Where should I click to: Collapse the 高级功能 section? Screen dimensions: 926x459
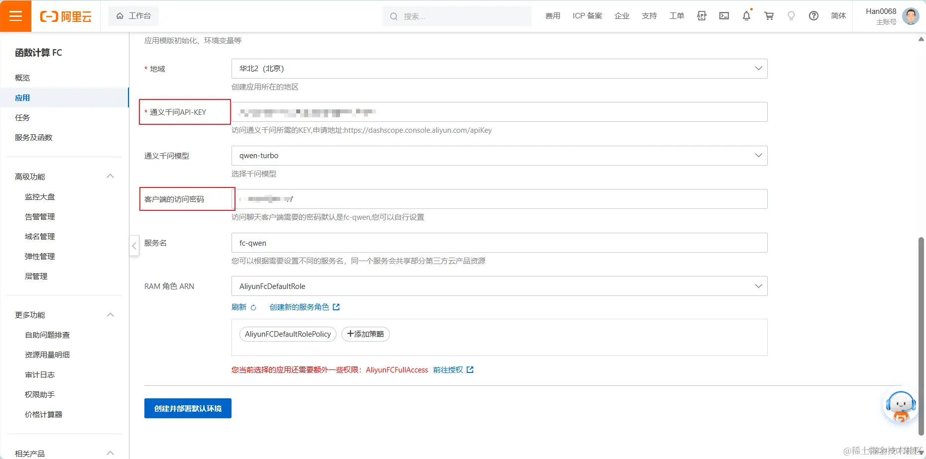(111, 176)
